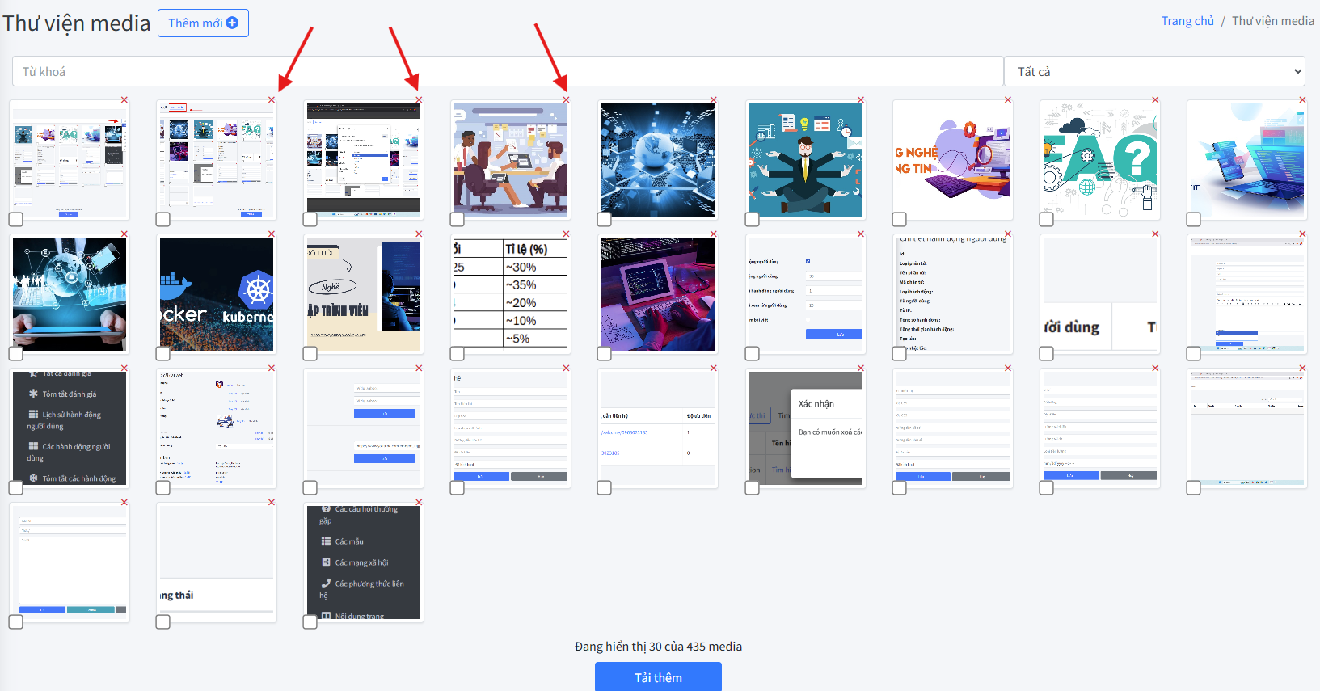The width and height of the screenshot is (1320, 691).
Task: Tick the checkbox for Docker Kubernetes image
Action: pyautogui.click(x=163, y=354)
